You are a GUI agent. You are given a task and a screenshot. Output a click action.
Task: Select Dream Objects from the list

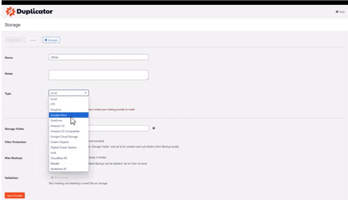pyautogui.click(x=59, y=142)
